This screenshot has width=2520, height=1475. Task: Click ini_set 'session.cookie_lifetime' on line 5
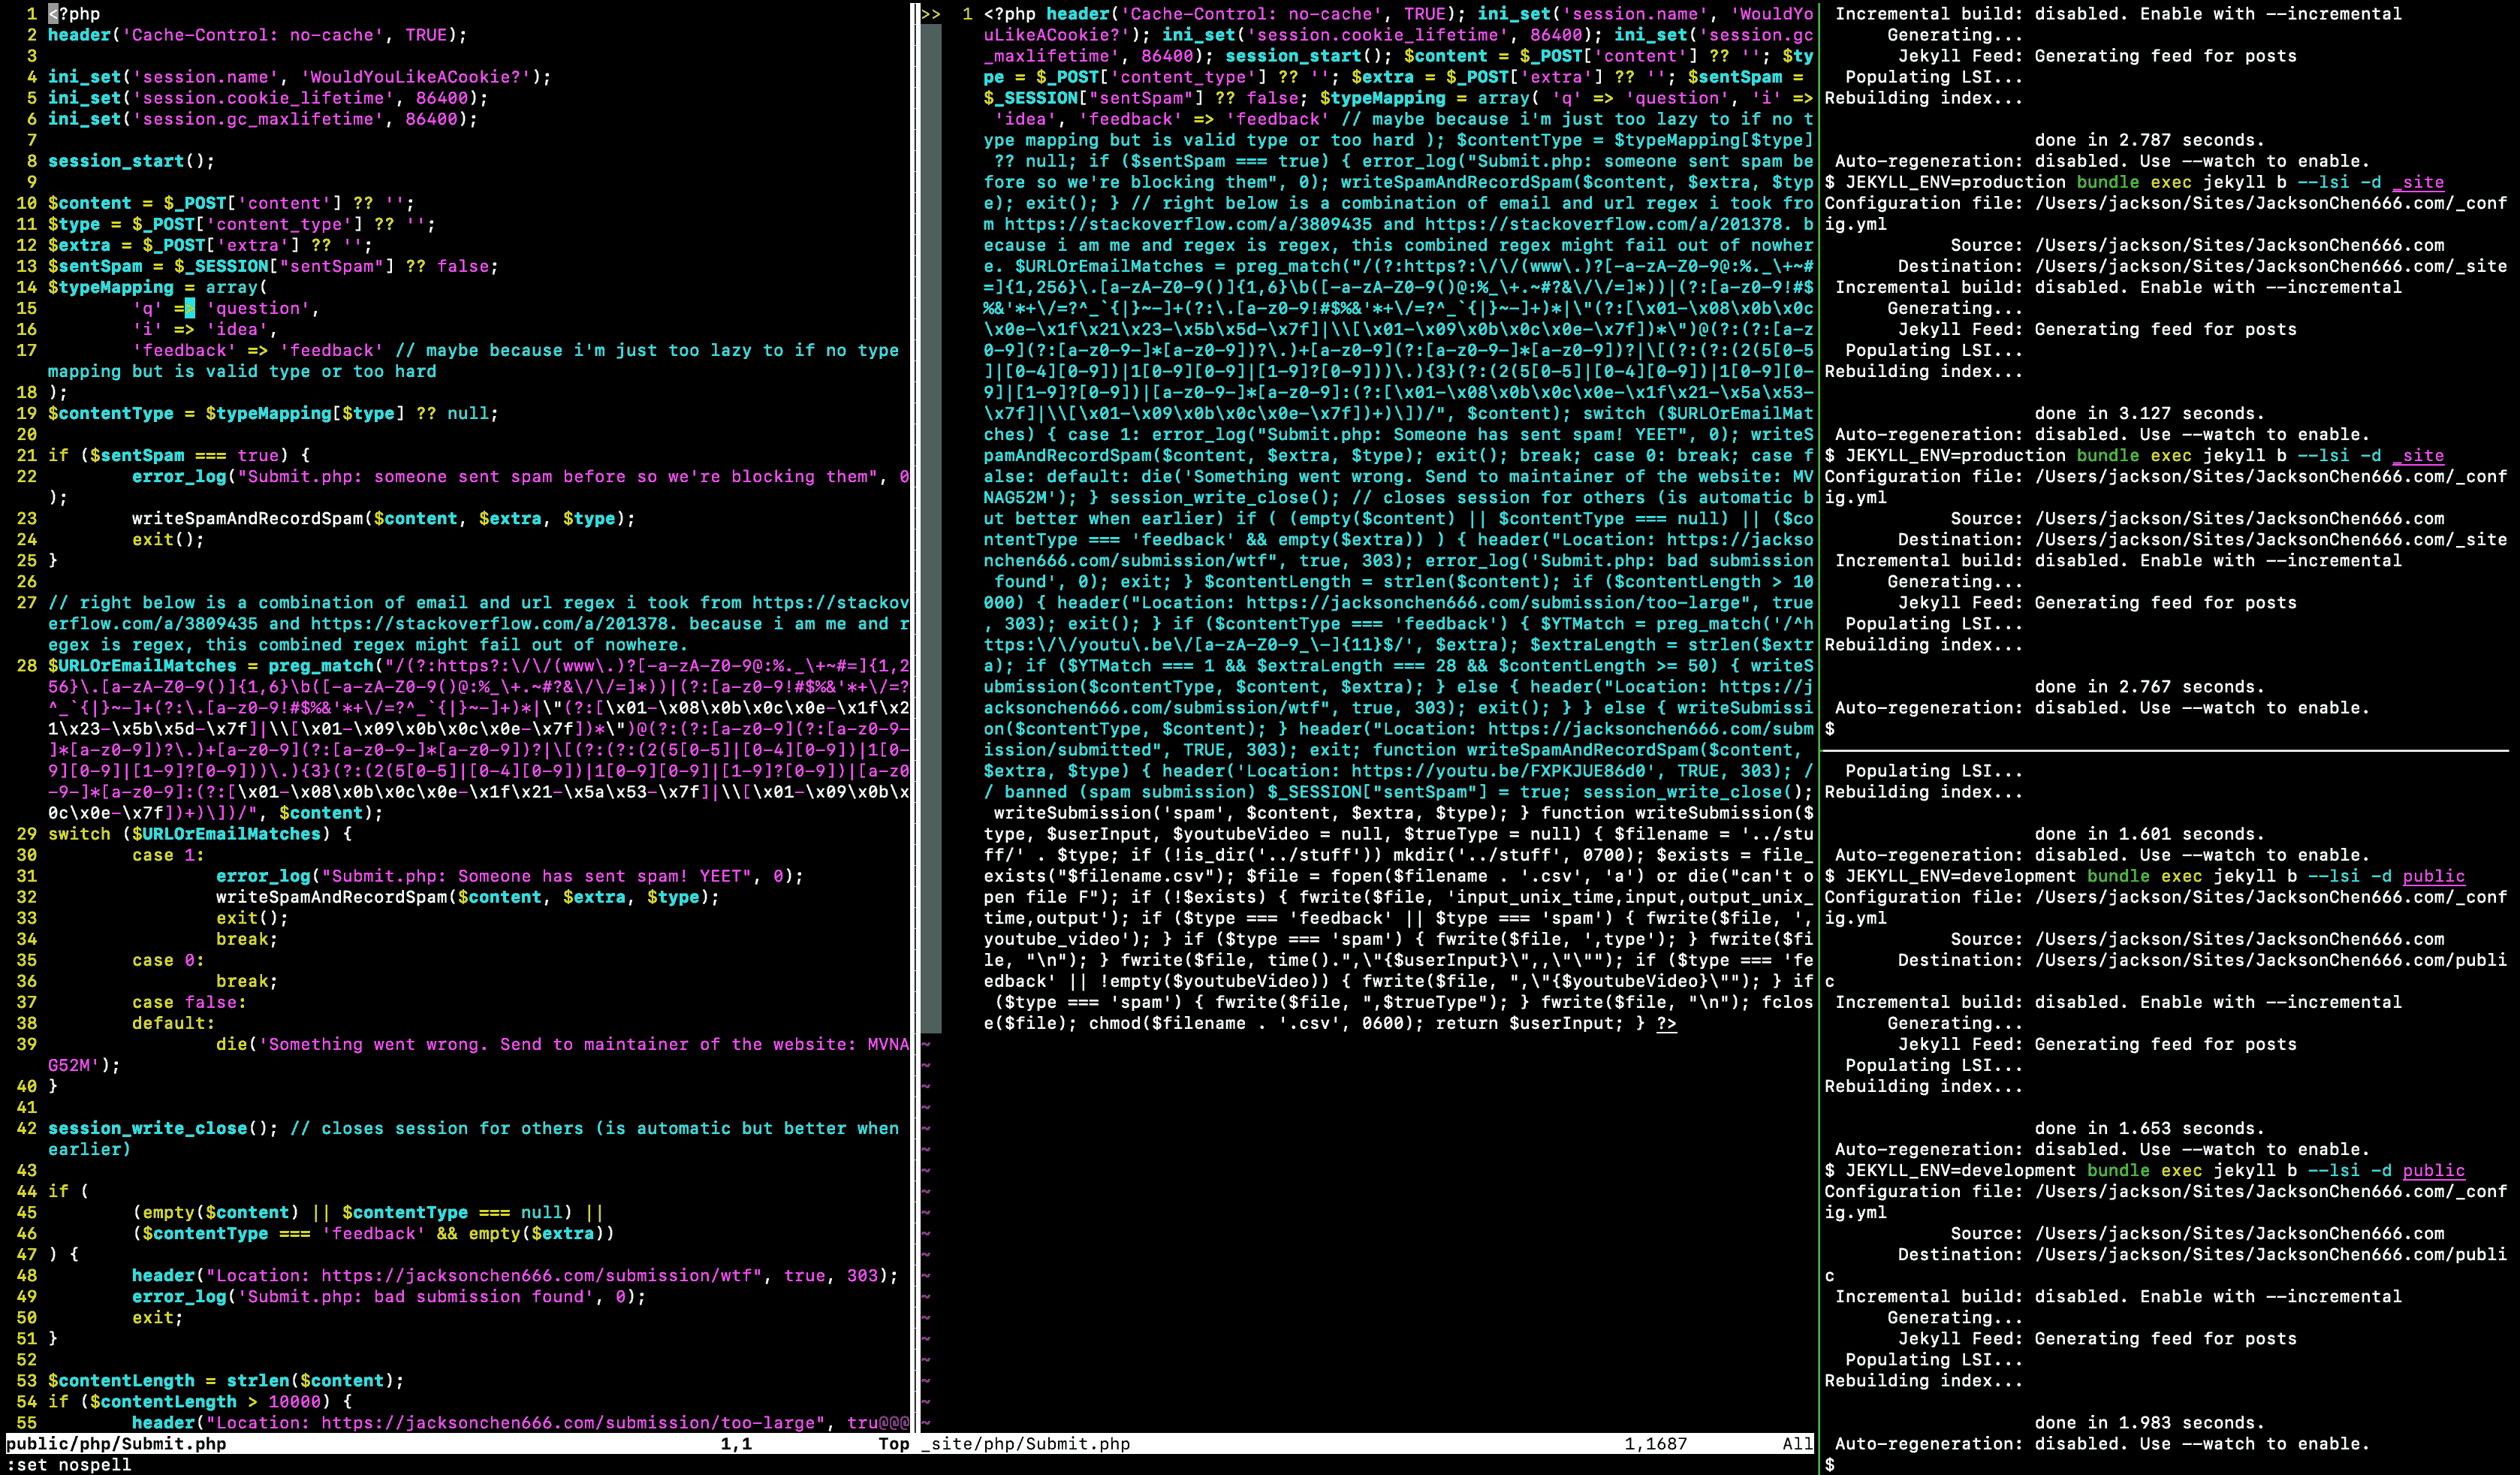click(268, 98)
